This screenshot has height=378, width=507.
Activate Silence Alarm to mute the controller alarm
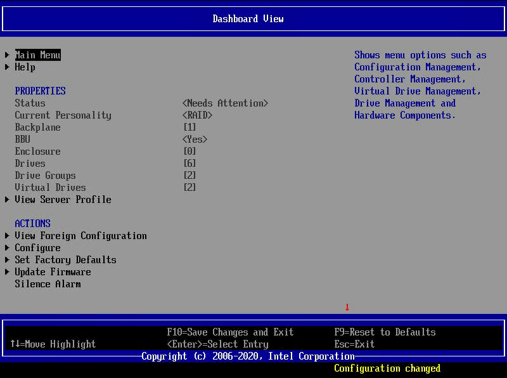(x=48, y=283)
